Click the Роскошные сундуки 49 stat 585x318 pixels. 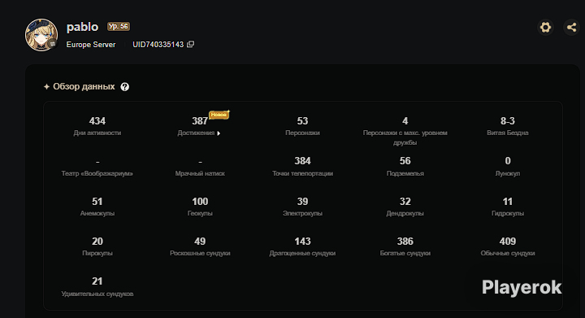point(200,246)
